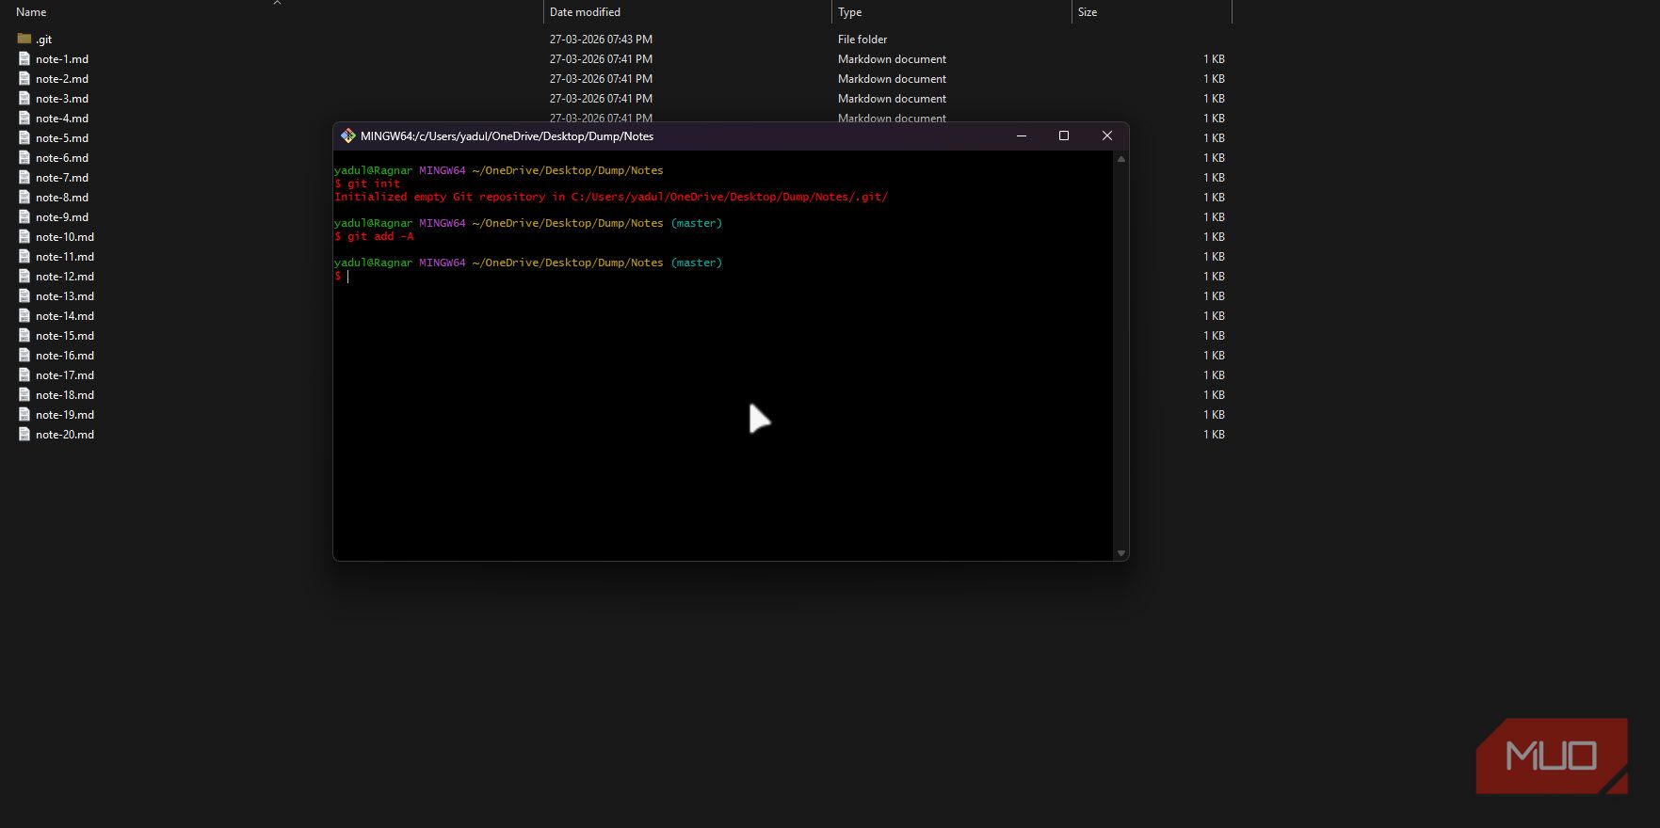Sort files by Size column header
The width and height of the screenshot is (1660, 828).
tap(1088, 12)
